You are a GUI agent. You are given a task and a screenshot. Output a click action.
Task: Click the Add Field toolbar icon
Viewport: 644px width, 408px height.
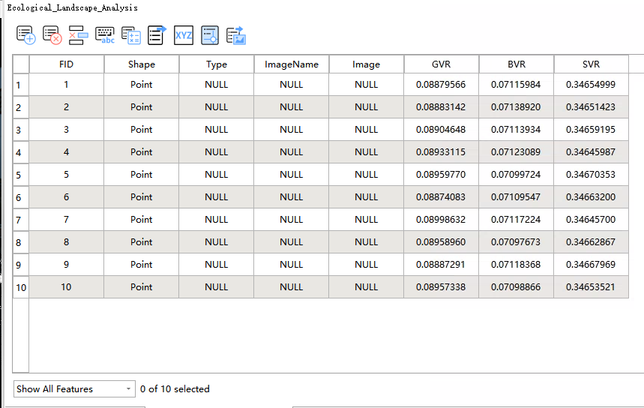click(x=25, y=35)
